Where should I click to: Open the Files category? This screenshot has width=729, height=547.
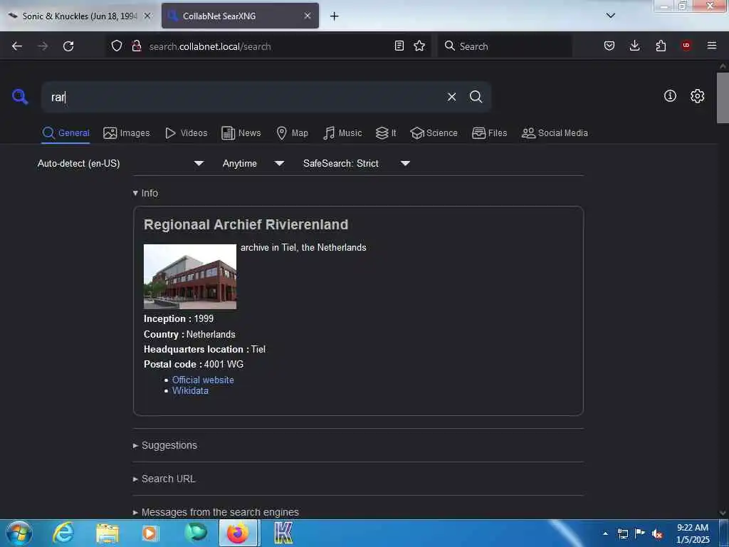(x=489, y=133)
